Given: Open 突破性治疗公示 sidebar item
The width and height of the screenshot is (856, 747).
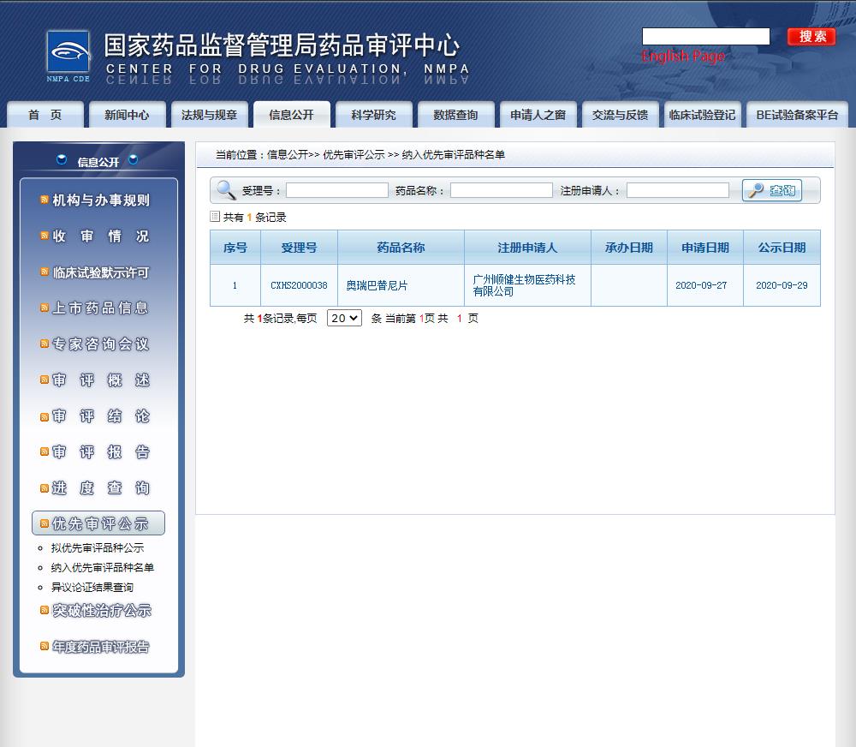Looking at the screenshot, I should pyautogui.click(x=102, y=611).
